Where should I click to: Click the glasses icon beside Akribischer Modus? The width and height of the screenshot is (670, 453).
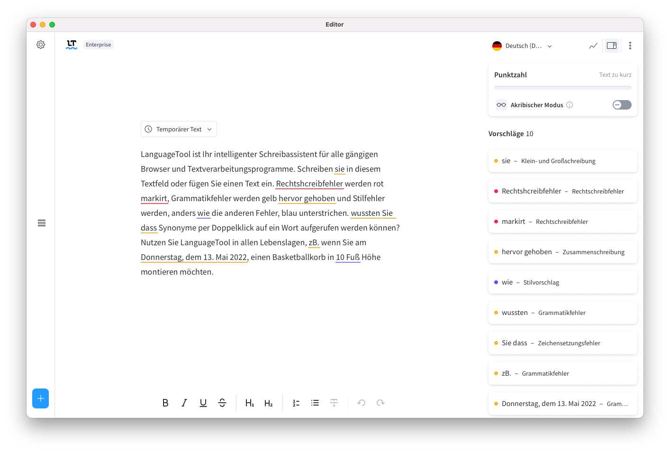pos(501,105)
